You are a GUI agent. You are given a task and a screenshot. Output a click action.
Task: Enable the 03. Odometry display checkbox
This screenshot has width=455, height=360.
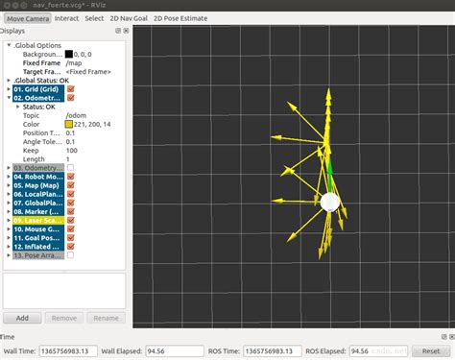71,168
